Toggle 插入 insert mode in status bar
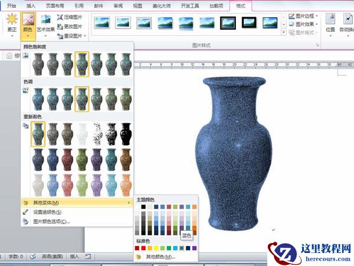 coord(74,257)
